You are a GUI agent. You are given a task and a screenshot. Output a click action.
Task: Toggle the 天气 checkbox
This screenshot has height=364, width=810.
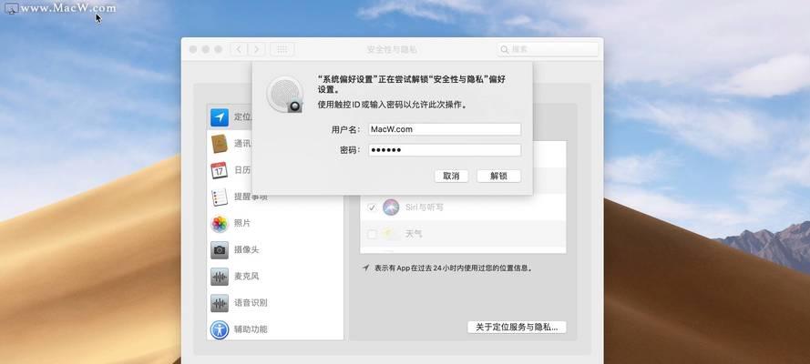(372, 234)
